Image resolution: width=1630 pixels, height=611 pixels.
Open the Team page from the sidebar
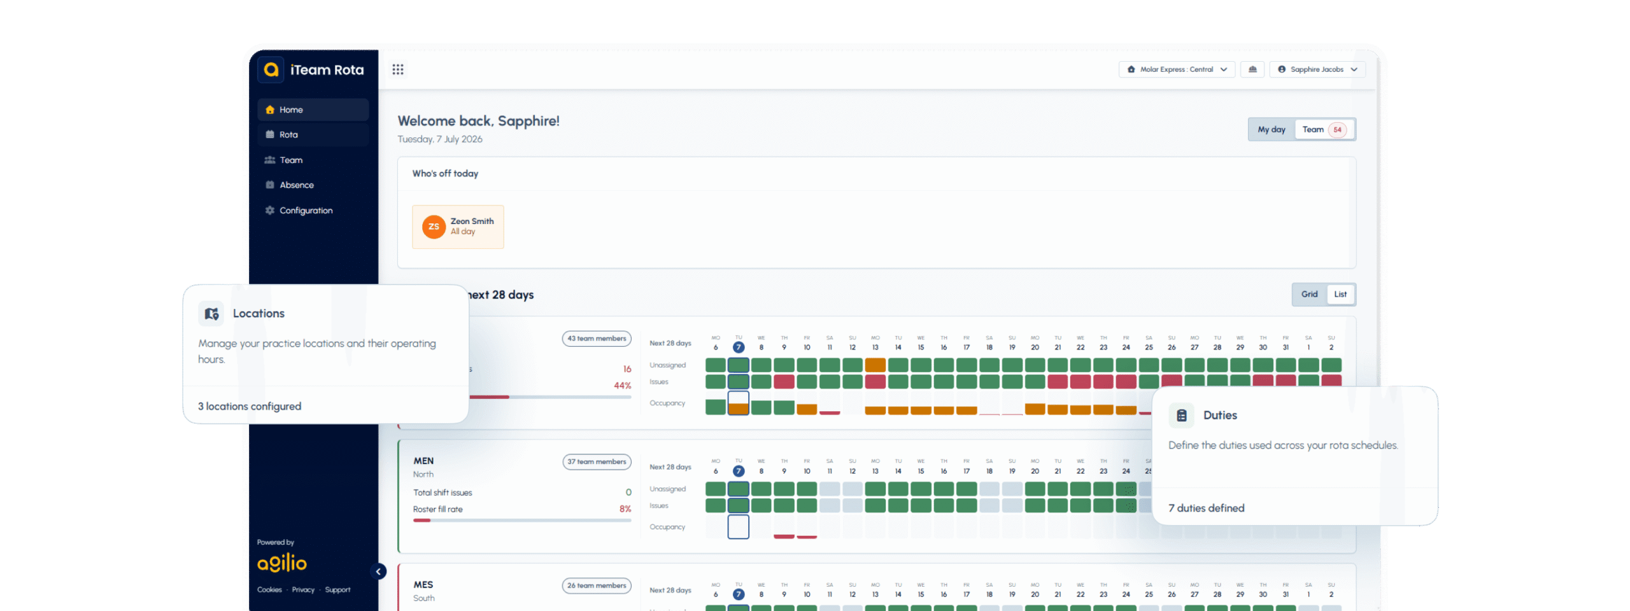click(313, 160)
